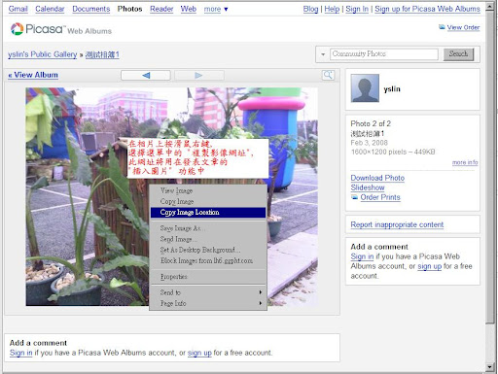Select Copy Image Location in context menu
Viewport: 498px width, 374px height.
[x=208, y=212]
